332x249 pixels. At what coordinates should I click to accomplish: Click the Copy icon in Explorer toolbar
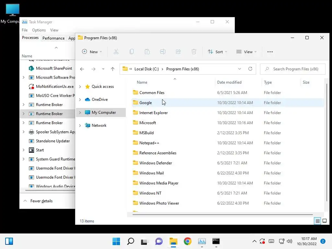[x=132, y=52]
